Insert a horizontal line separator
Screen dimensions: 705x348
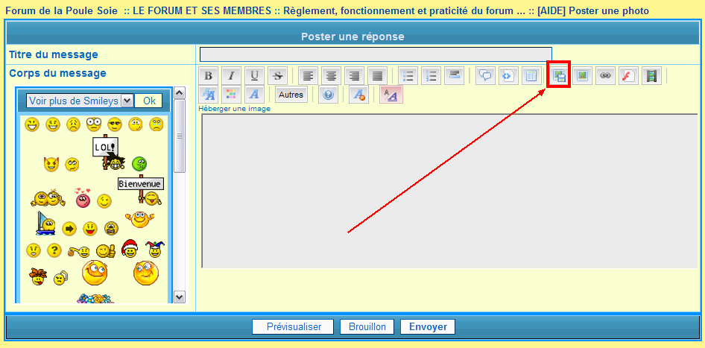(454, 75)
